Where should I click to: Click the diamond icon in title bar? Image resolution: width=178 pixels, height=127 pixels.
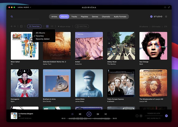click(165, 7)
